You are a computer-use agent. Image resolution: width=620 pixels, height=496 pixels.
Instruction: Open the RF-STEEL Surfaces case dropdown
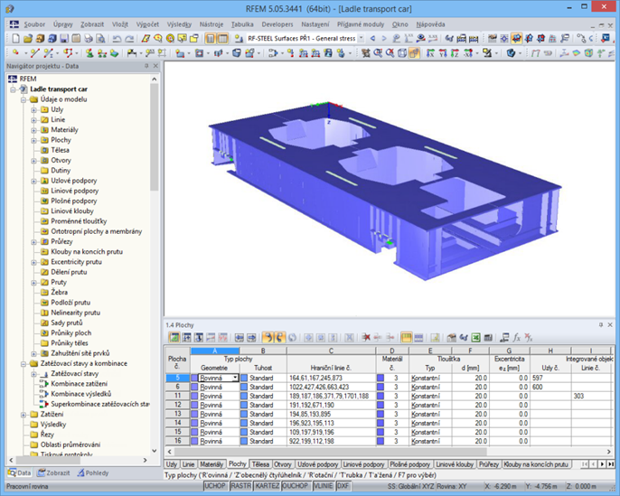coord(361,38)
